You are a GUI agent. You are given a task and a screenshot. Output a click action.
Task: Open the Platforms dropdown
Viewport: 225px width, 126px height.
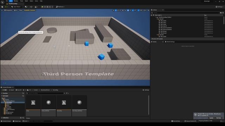[60, 7]
